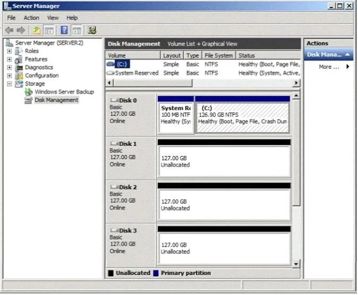Open the View menu
The height and width of the screenshot is (295, 358).
pos(53,18)
